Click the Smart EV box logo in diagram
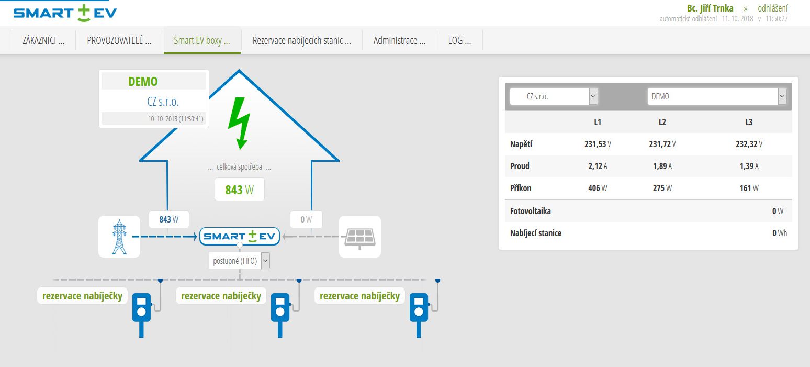Viewport: 810px width, 367px height. [240, 237]
